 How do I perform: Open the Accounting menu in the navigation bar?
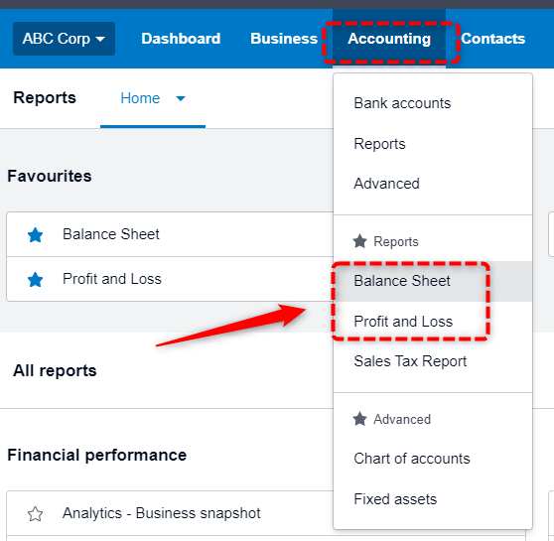(389, 39)
